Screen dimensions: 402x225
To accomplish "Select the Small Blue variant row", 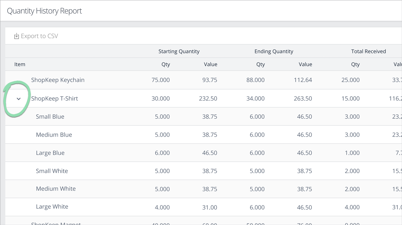I will click(204, 116).
